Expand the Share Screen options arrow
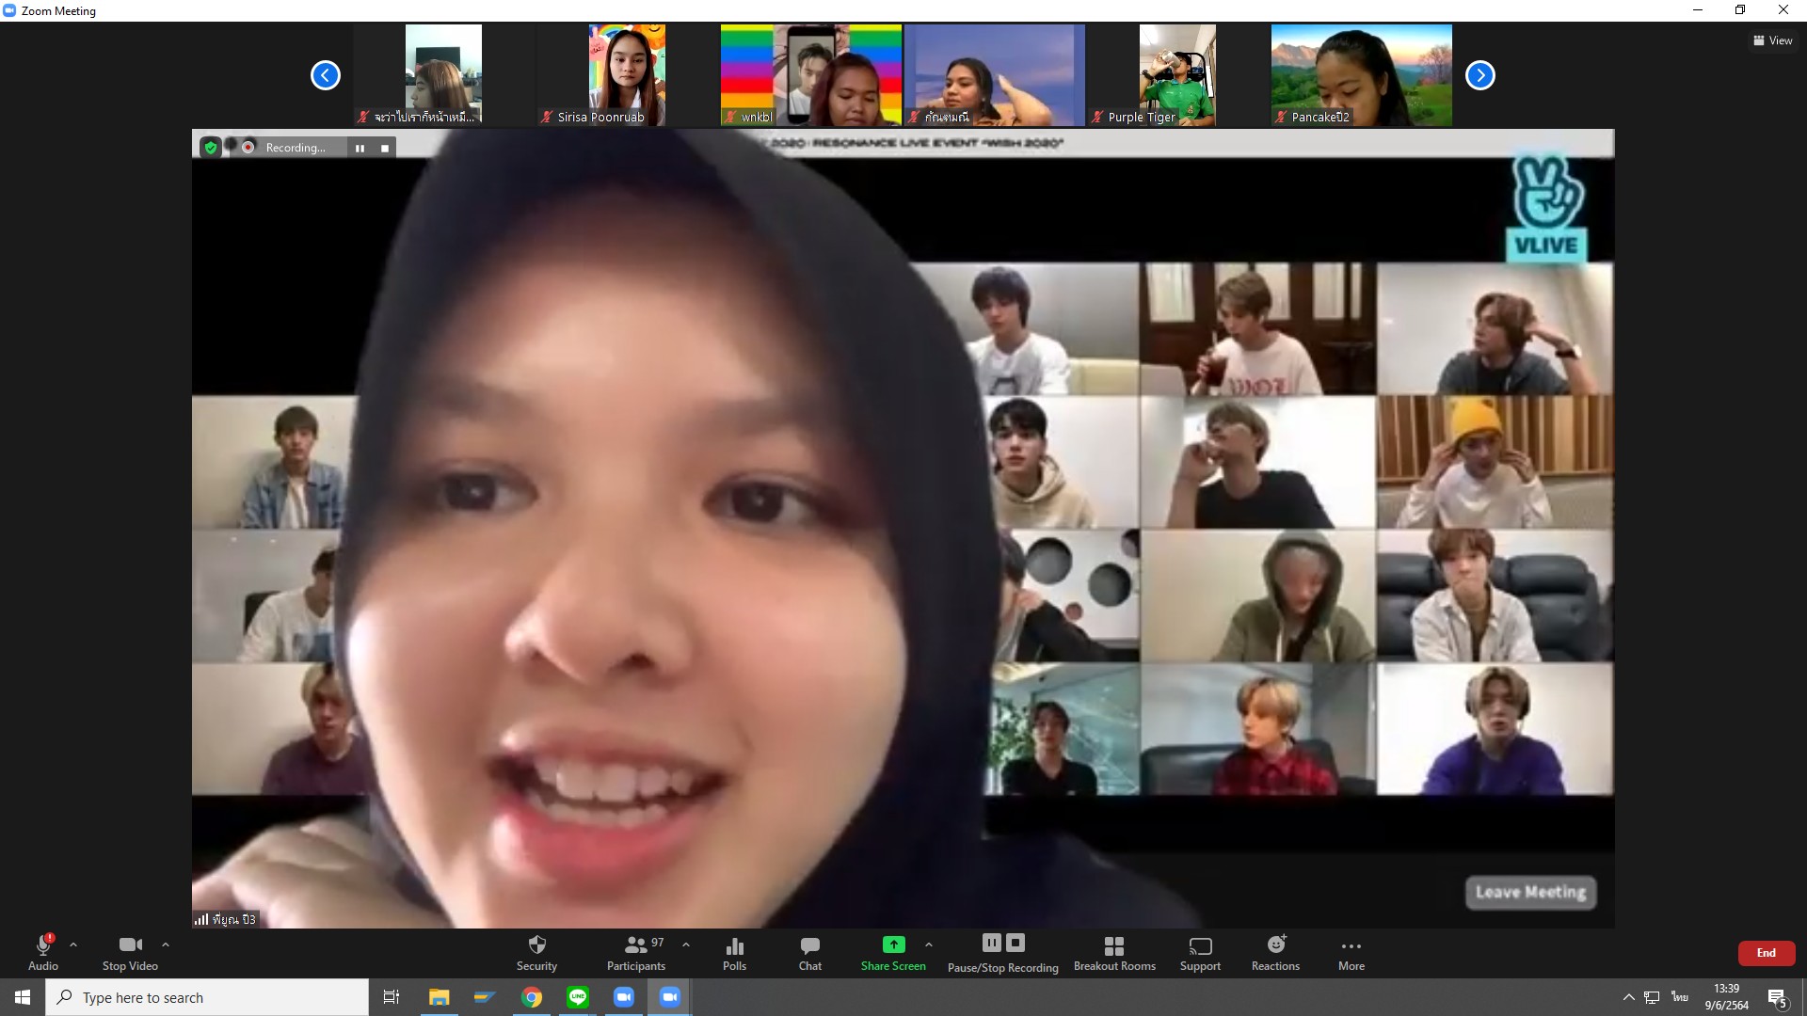 [929, 945]
